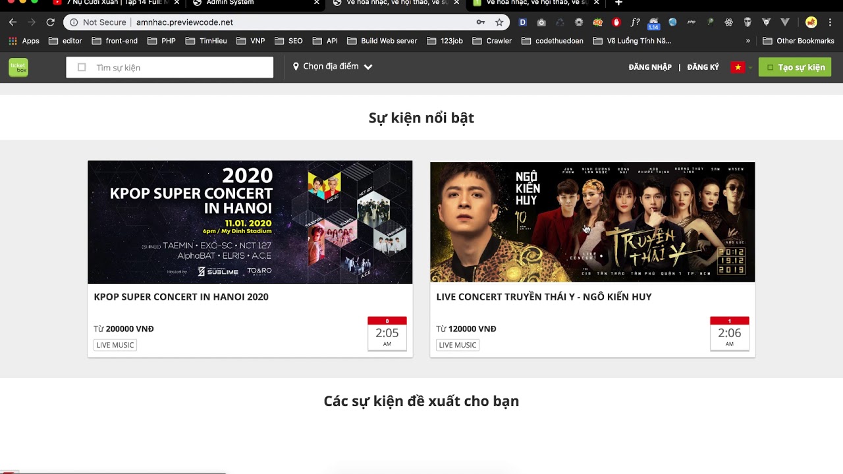Expand the Chọn địa điểm dropdown

click(x=333, y=66)
